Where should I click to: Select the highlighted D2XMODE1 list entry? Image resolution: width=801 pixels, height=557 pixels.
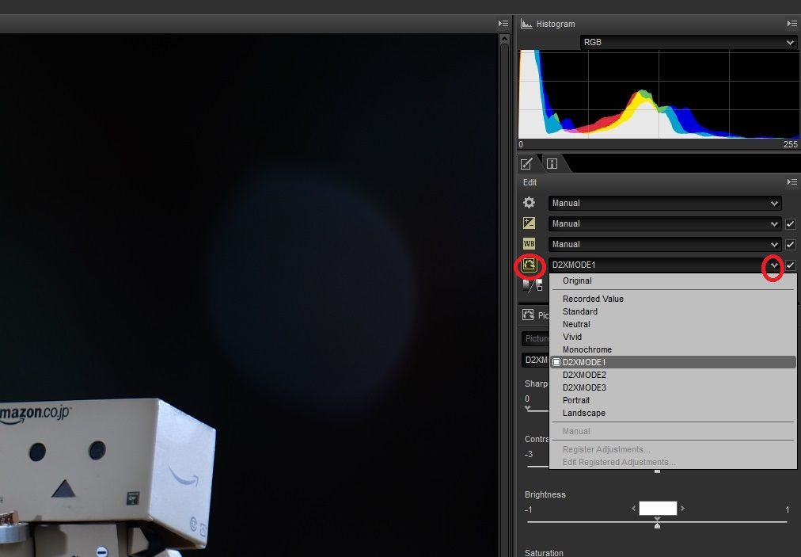pyautogui.click(x=673, y=362)
